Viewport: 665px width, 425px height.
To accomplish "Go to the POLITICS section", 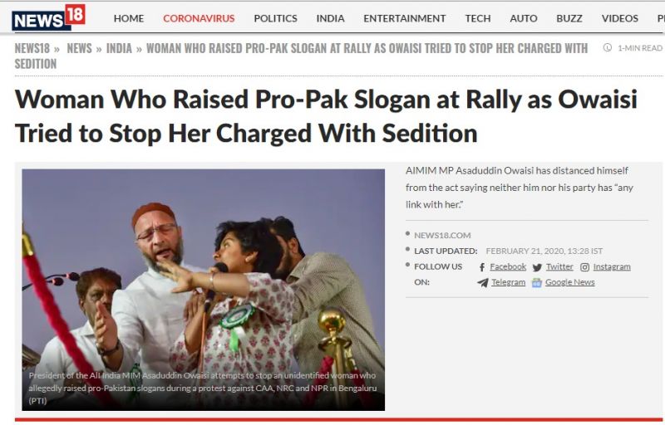I will [x=275, y=18].
